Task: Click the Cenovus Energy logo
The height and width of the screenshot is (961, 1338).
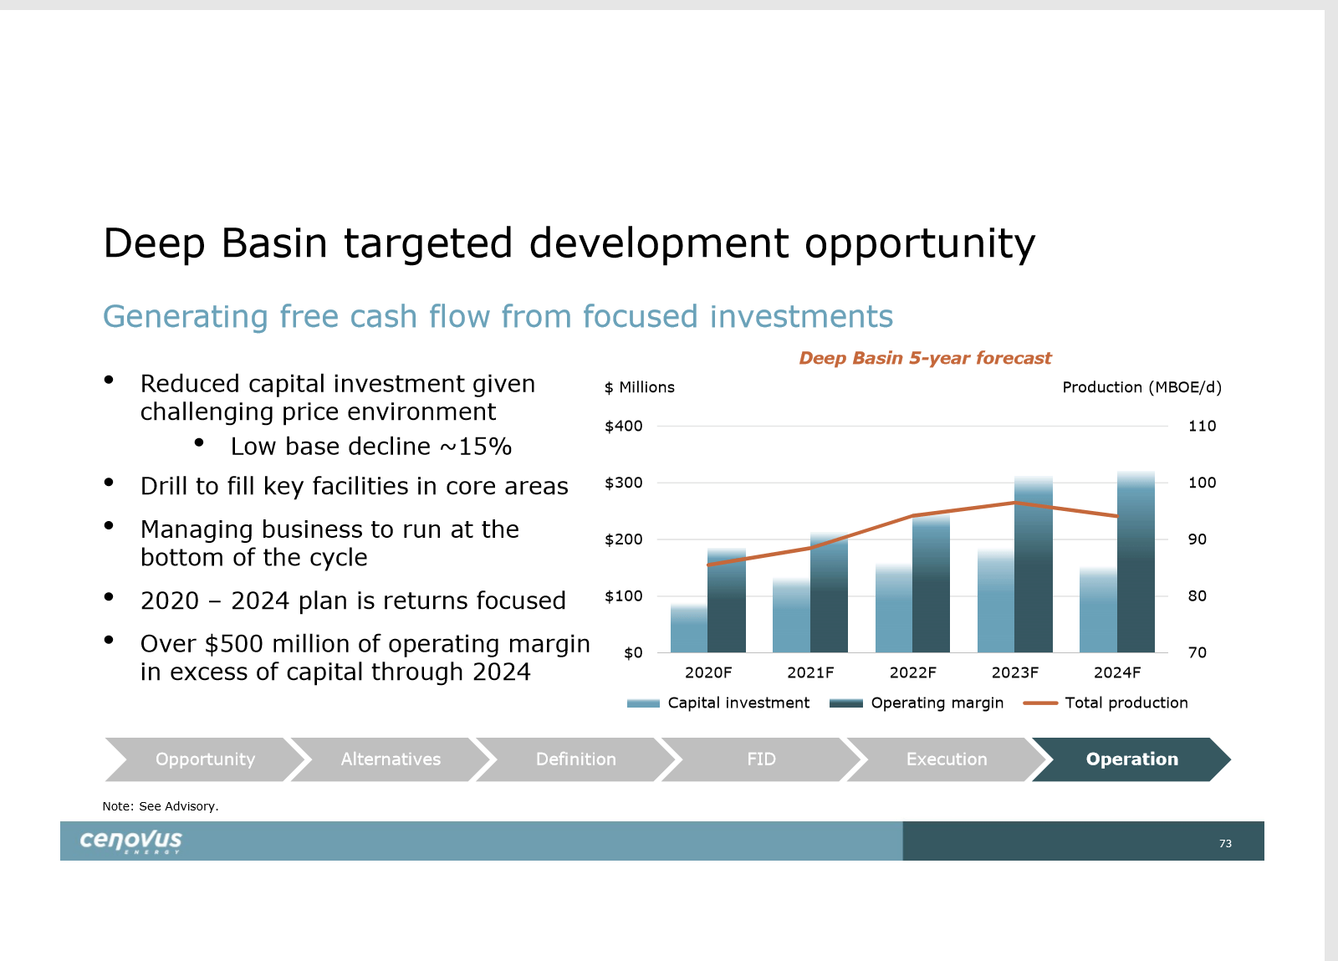Action: click(131, 841)
